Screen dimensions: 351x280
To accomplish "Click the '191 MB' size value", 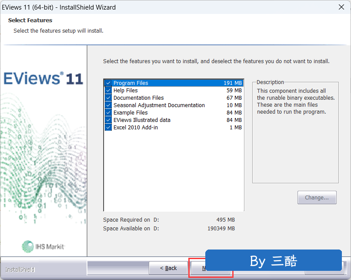I will 233,83.
